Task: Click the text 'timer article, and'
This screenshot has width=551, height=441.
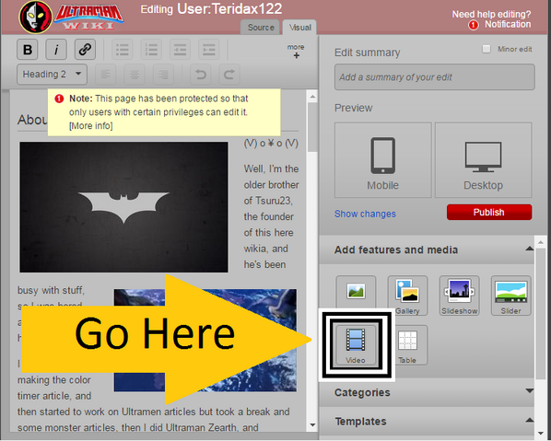Action: click(x=54, y=396)
